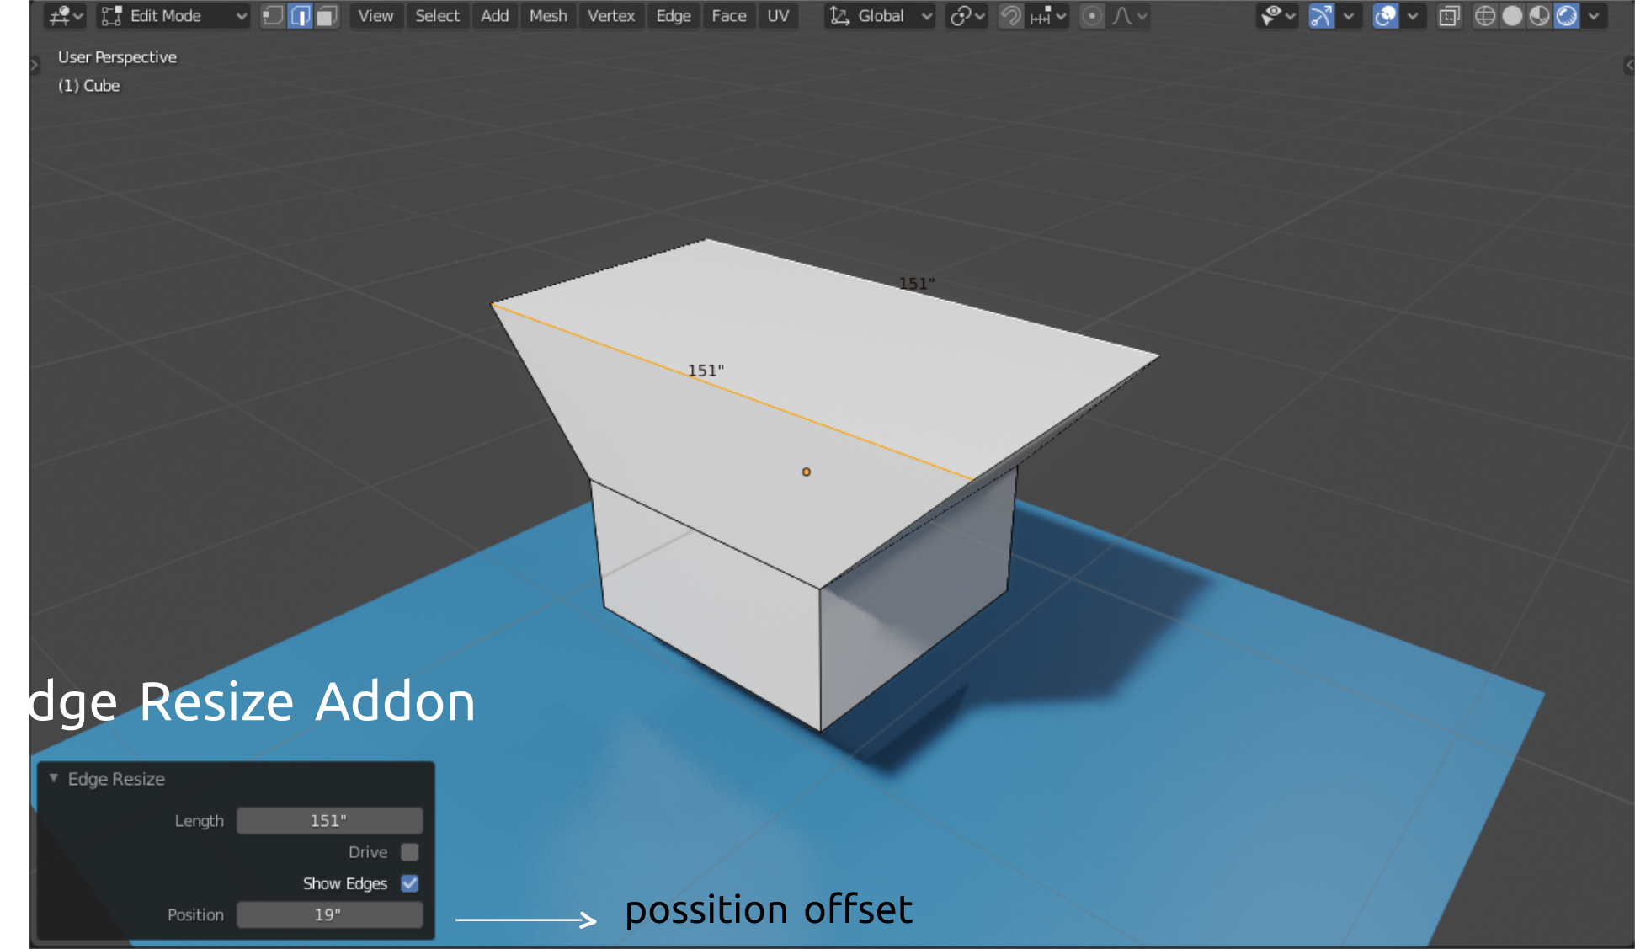Switch to face select mode

click(x=327, y=16)
